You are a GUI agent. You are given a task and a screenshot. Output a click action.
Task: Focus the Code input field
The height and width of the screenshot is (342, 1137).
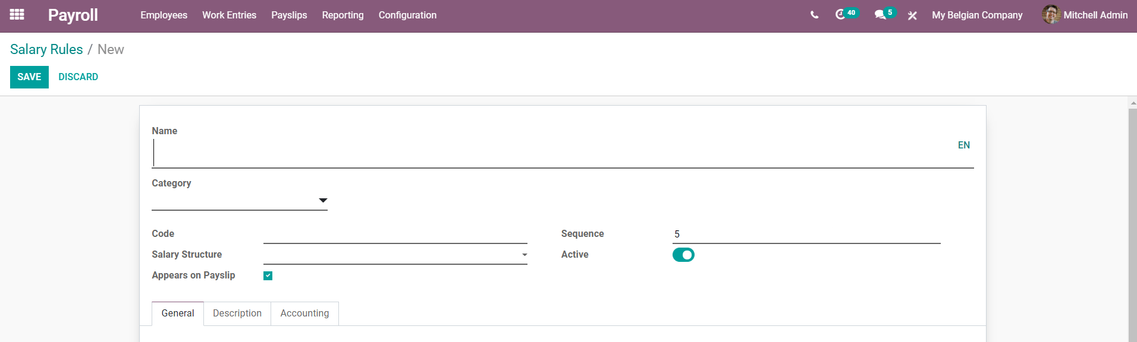coord(395,235)
